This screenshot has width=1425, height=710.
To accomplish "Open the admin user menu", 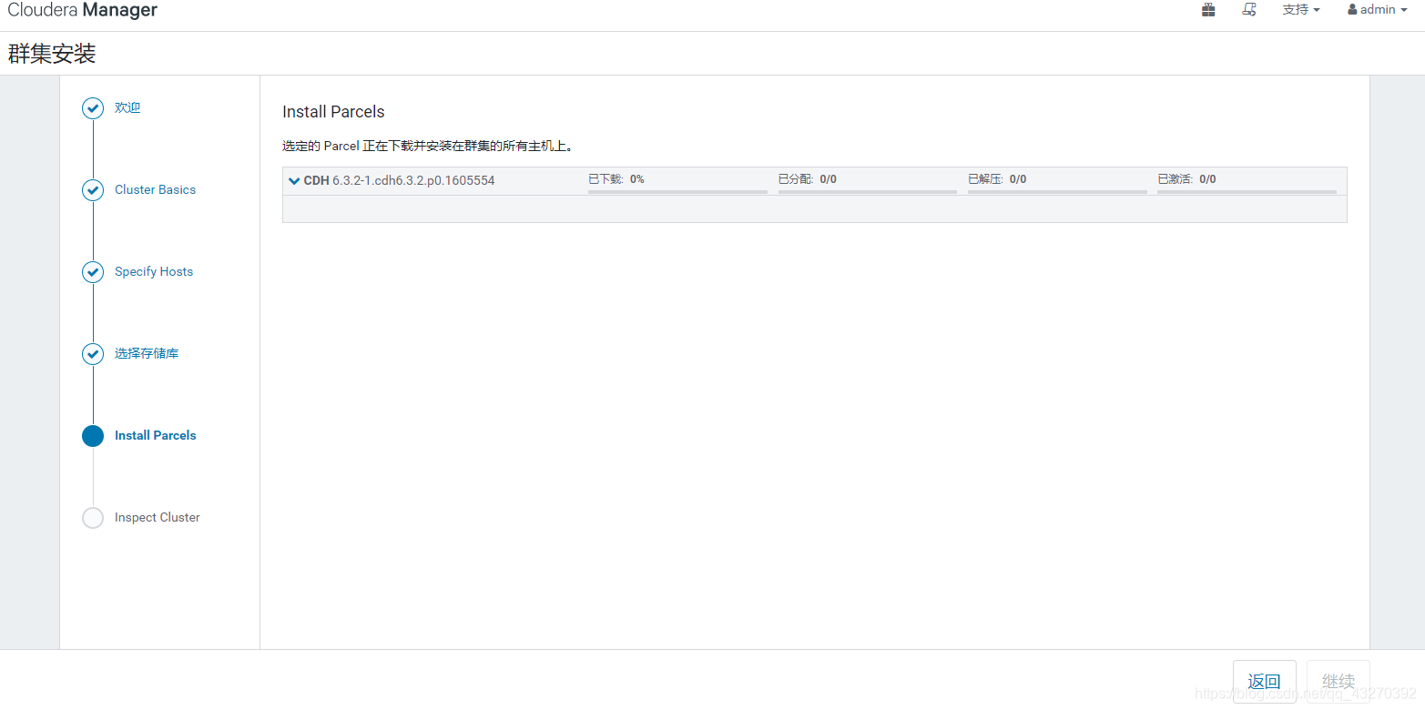I will click(1378, 10).
